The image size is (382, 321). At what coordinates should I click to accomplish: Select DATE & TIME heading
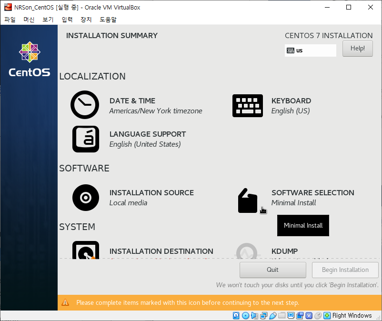click(x=132, y=101)
